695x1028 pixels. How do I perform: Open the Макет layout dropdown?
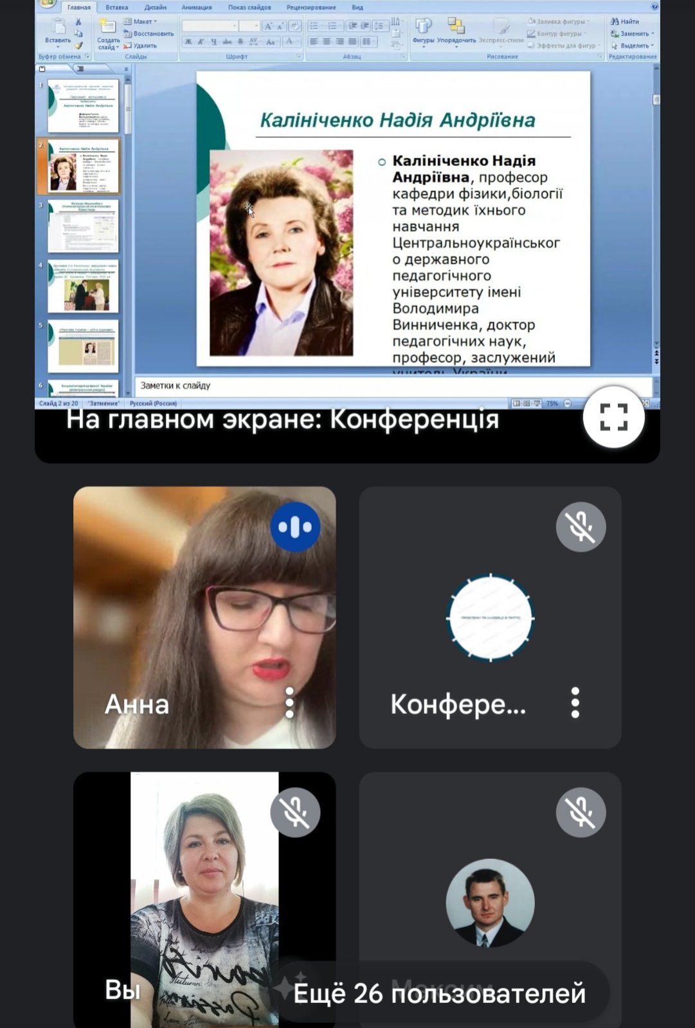point(141,21)
